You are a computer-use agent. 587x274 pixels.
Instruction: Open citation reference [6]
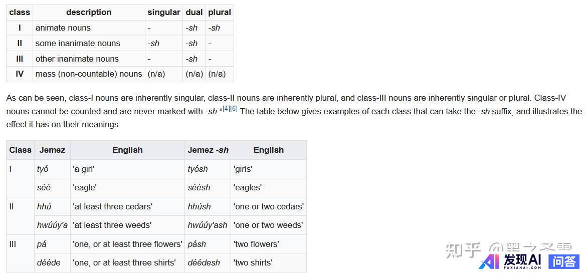(x=234, y=109)
